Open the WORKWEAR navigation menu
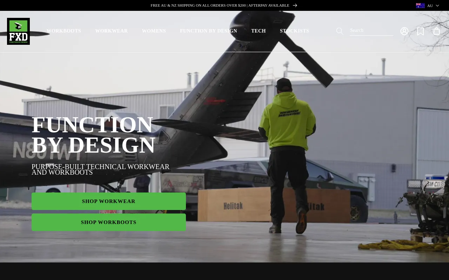The height and width of the screenshot is (280, 449). tap(112, 31)
